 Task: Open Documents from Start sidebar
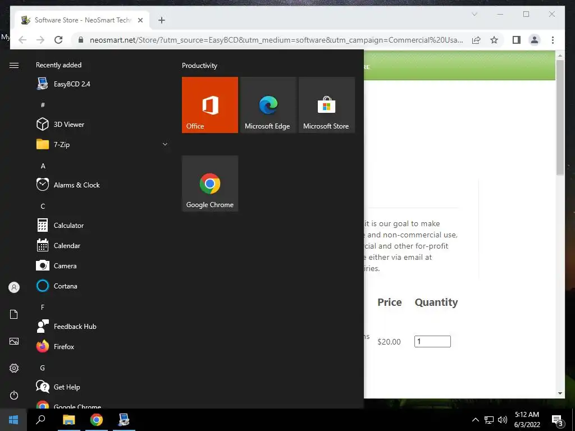[14, 314]
